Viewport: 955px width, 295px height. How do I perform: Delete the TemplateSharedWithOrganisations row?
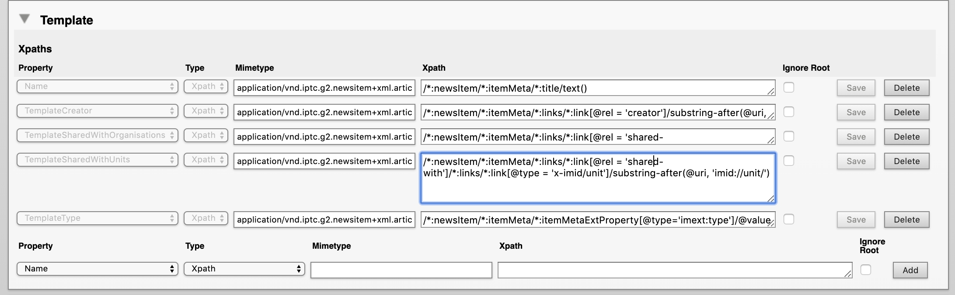click(x=906, y=137)
